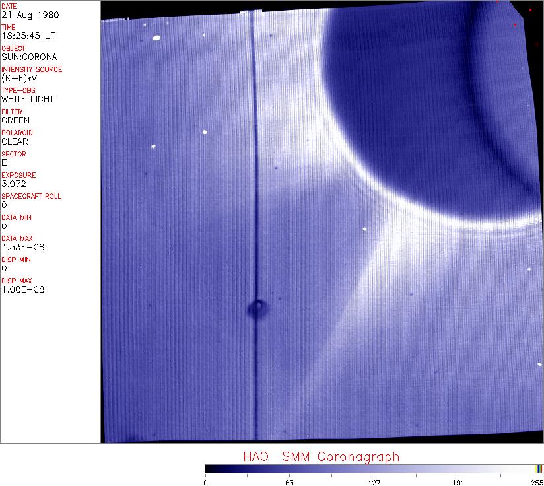This screenshot has height=486, width=544.
Task: Click the 'HAO SMM Coronagraph' title
Action: [x=321, y=456]
